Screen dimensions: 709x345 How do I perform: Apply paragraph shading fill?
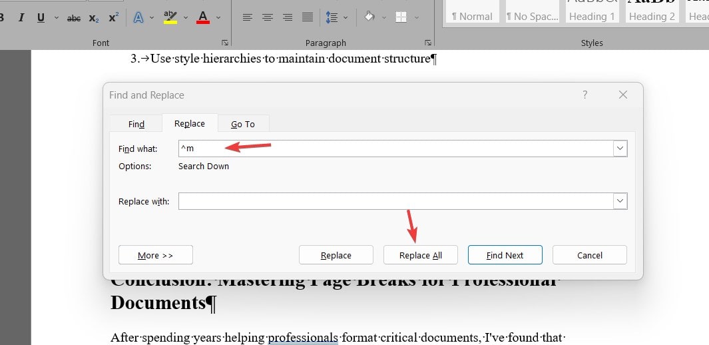click(369, 17)
